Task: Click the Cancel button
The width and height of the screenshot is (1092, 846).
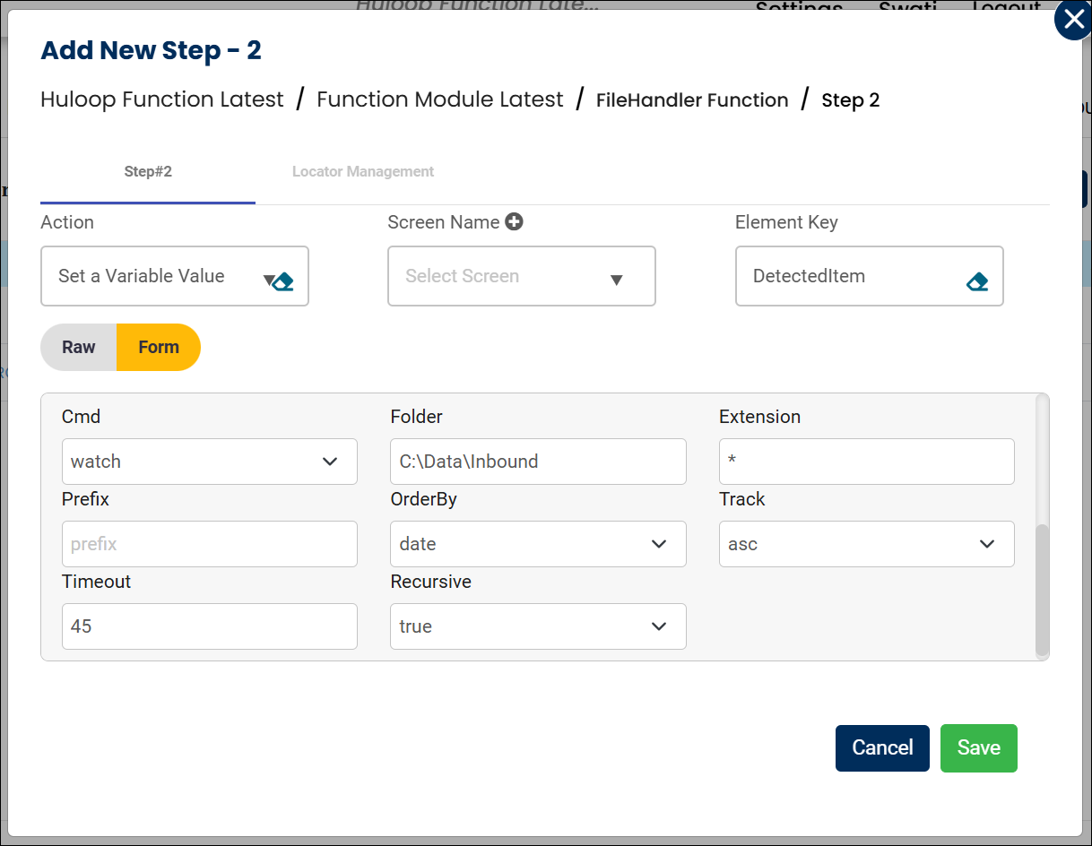Action: [882, 747]
